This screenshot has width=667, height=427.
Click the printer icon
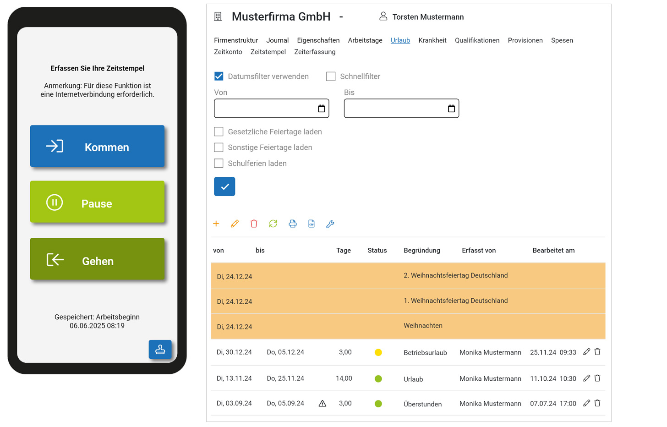[293, 224]
